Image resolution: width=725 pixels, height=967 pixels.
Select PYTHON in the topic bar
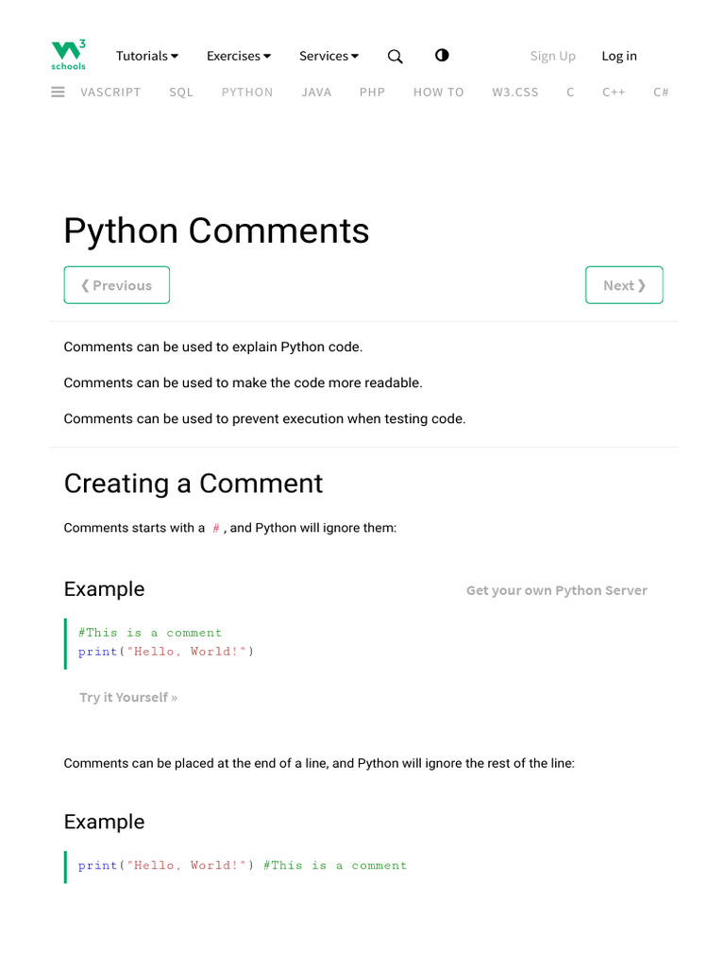click(247, 93)
